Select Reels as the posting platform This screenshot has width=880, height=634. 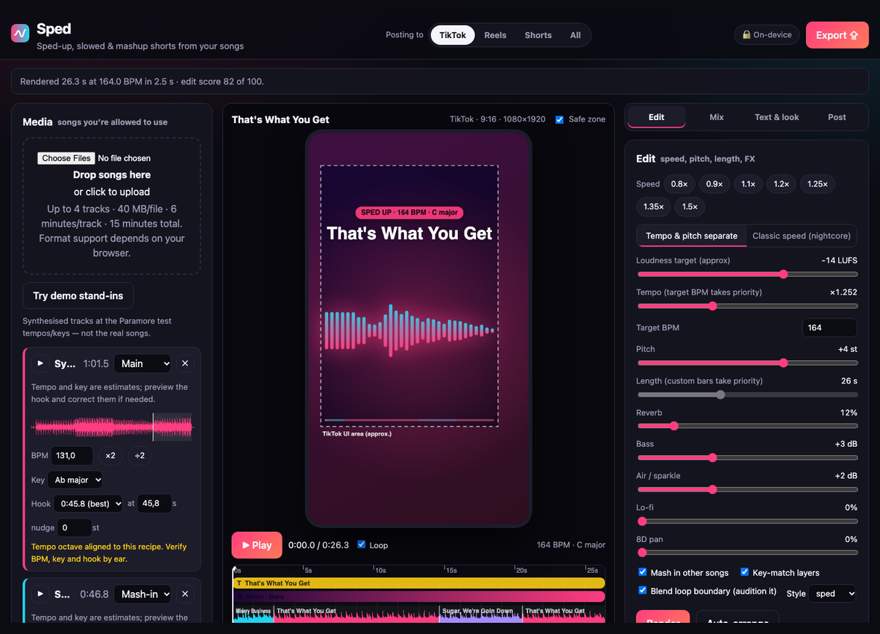pyautogui.click(x=495, y=35)
